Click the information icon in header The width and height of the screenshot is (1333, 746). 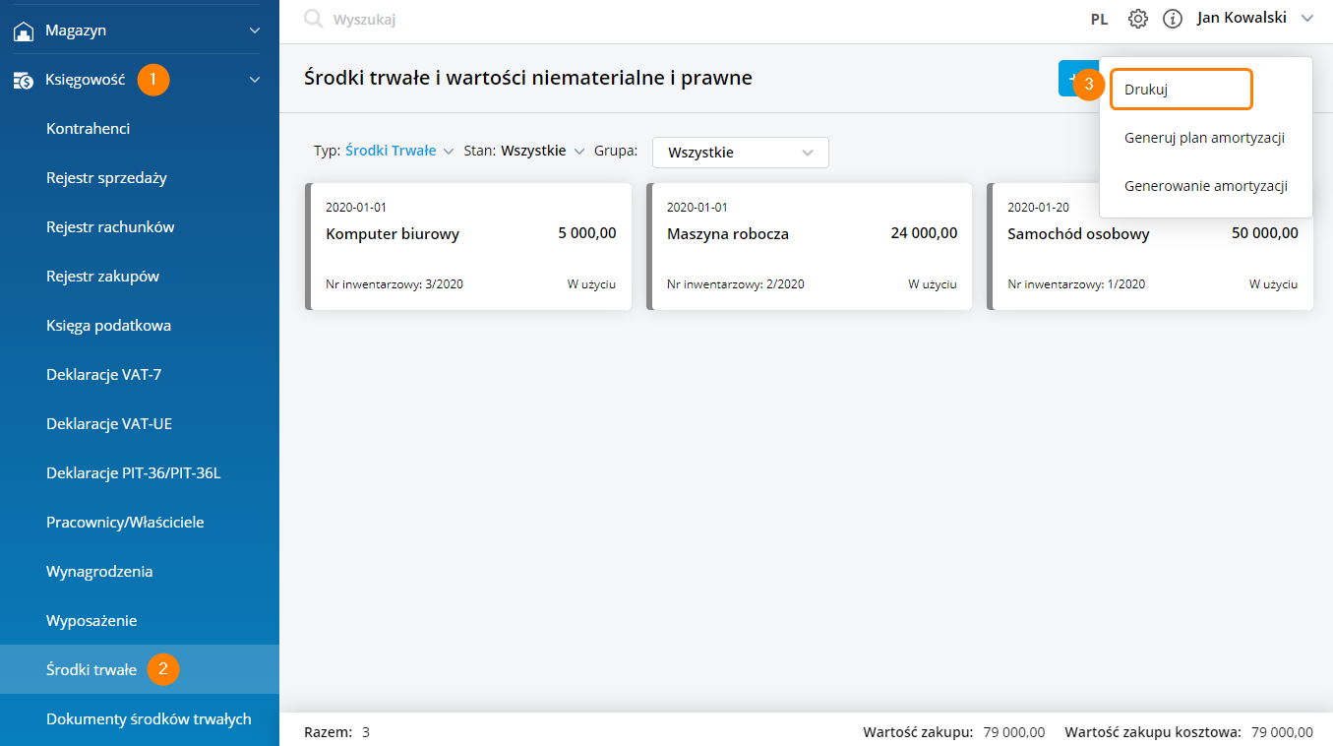1172,19
